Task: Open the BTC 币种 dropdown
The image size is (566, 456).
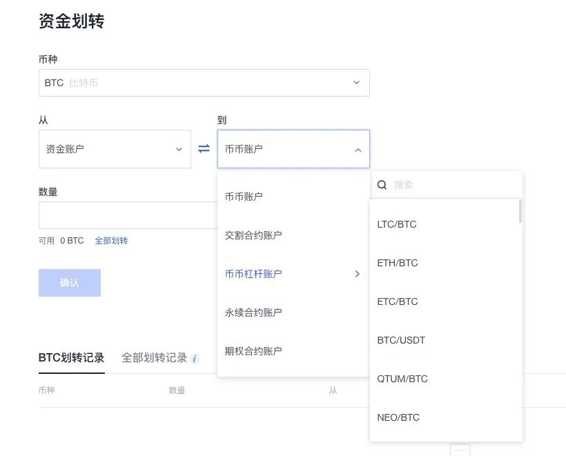Action: [x=204, y=83]
